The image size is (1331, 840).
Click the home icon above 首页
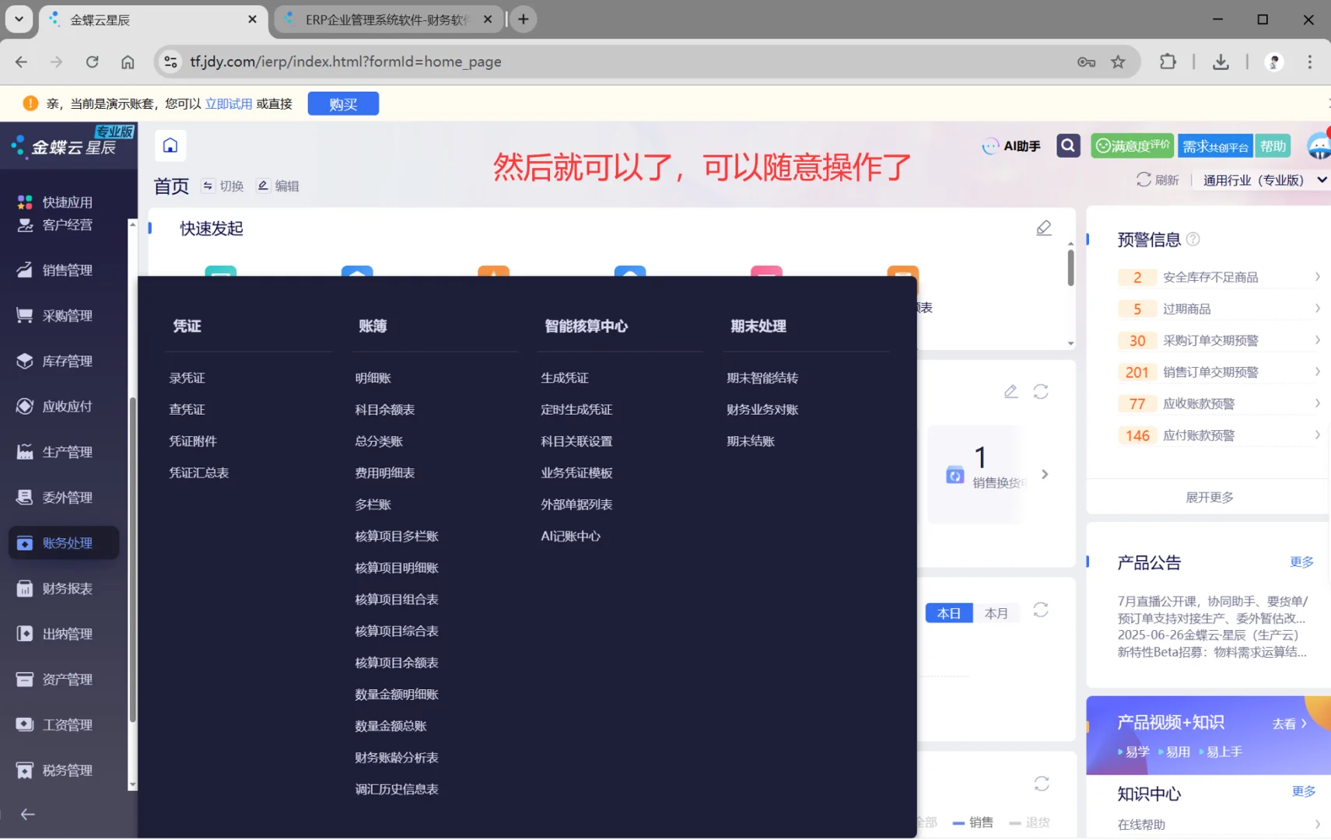pyautogui.click(x=170, y=145)
